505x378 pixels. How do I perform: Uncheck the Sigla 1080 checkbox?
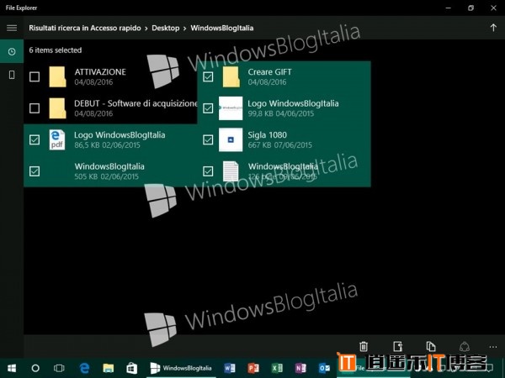tap(208, 139)
